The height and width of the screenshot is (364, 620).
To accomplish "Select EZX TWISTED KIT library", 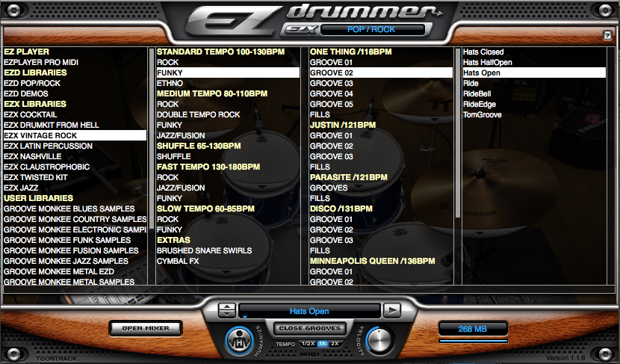I will click(x=75, y=177).
